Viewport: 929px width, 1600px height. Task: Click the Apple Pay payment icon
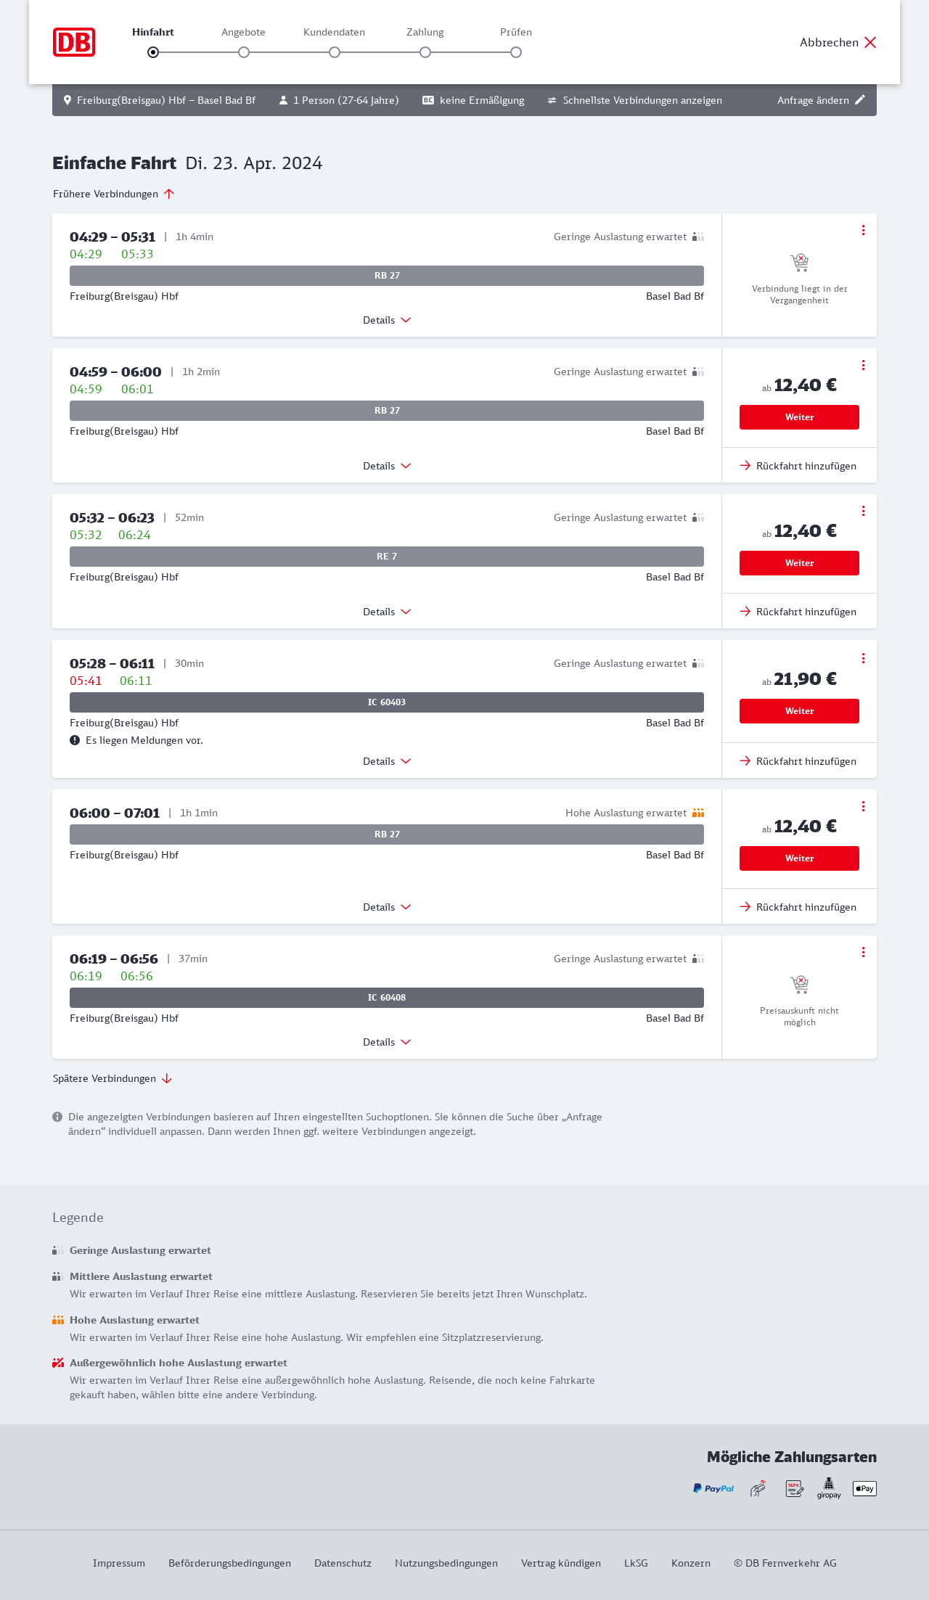pos(864,1488)
